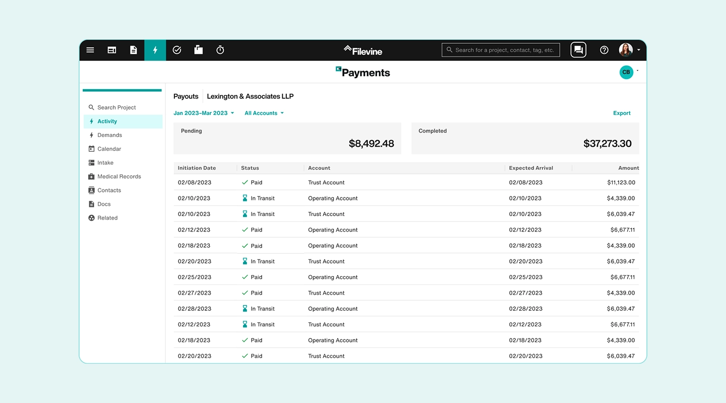Screen dimensions: 726x403
Task: Open the documents icon in top bar
Action: pos(134,50)
